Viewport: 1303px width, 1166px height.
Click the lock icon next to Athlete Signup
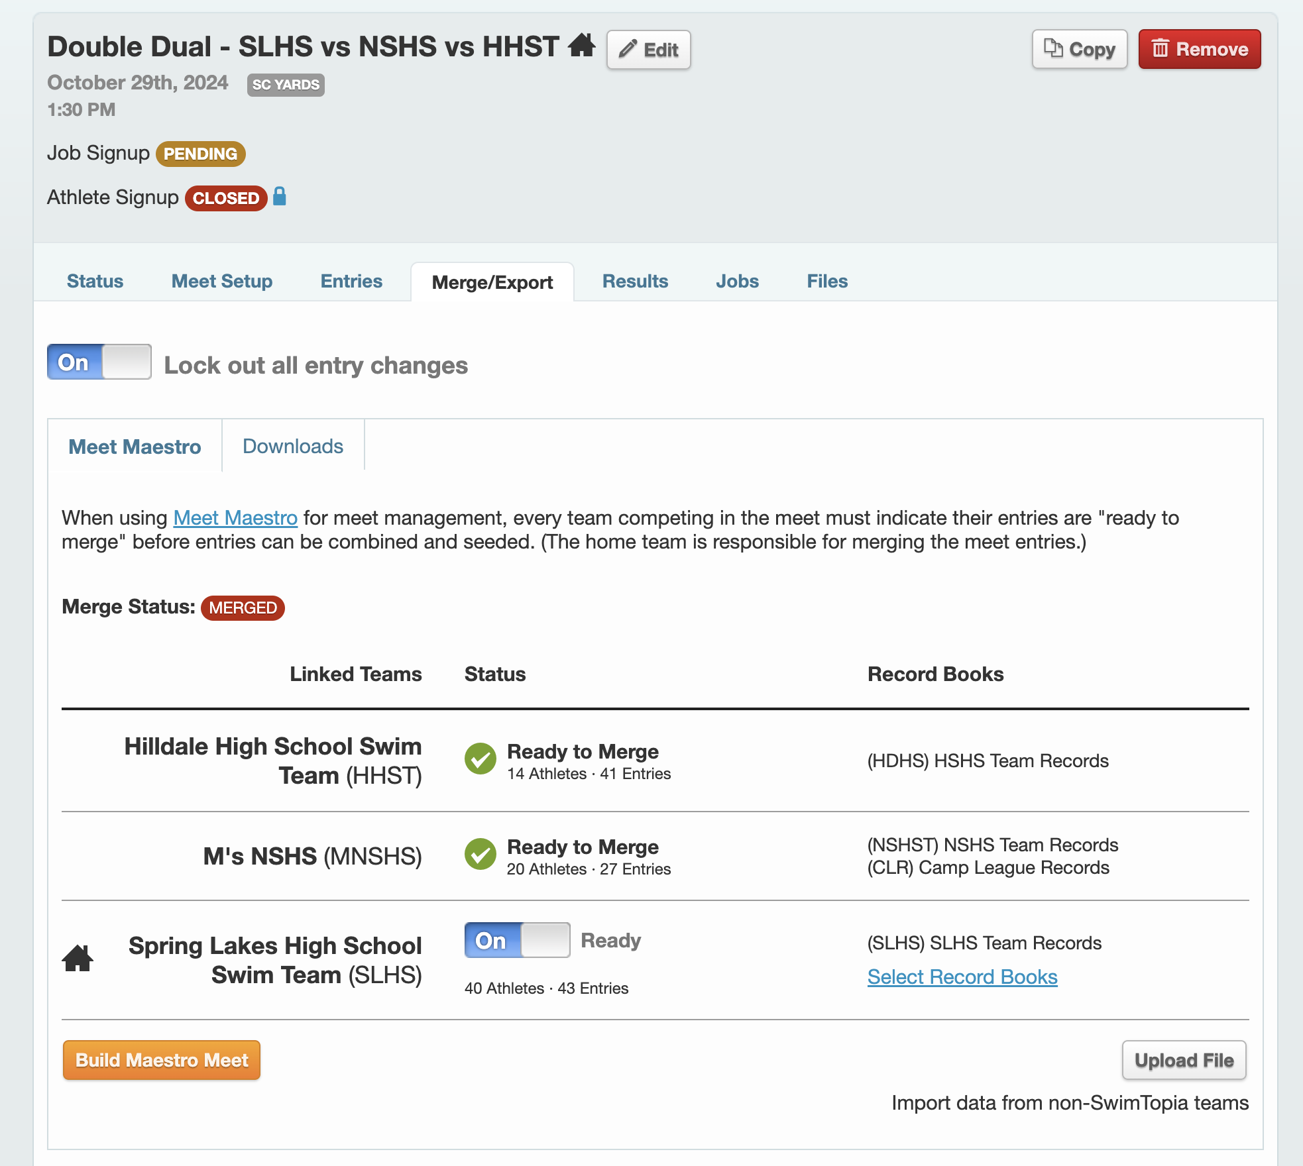(279, 197)
